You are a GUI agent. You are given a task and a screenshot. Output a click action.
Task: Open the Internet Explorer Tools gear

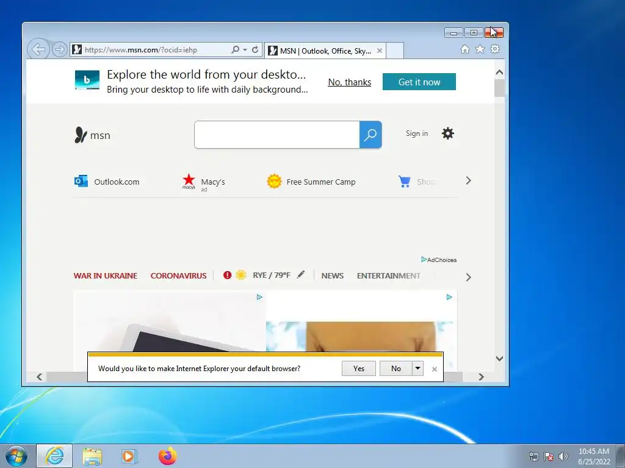click(x=495, y=49)
